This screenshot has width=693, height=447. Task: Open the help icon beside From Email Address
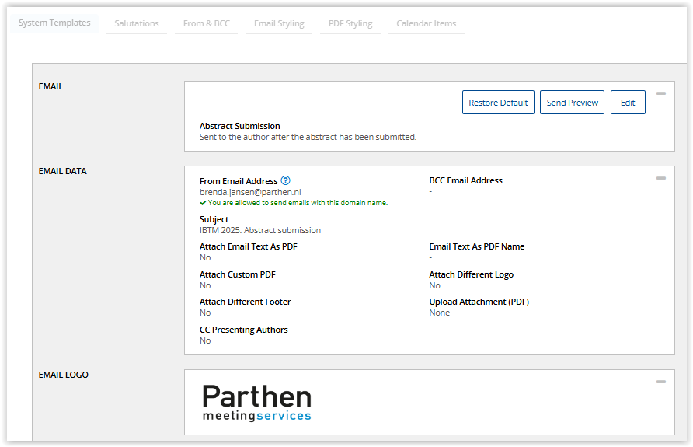coord(285,180)
